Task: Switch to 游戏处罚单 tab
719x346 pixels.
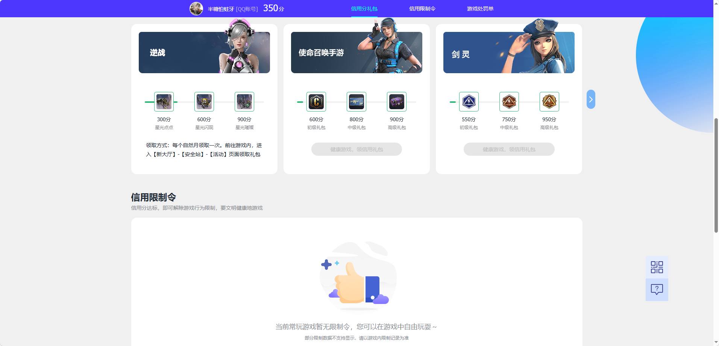Action: 480,9
